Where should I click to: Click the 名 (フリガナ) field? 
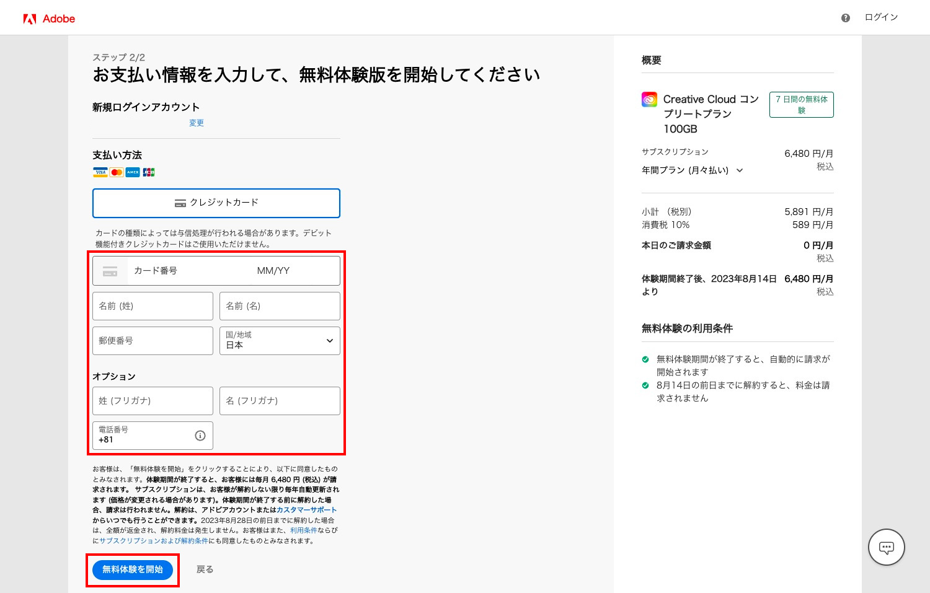point(280,401)
